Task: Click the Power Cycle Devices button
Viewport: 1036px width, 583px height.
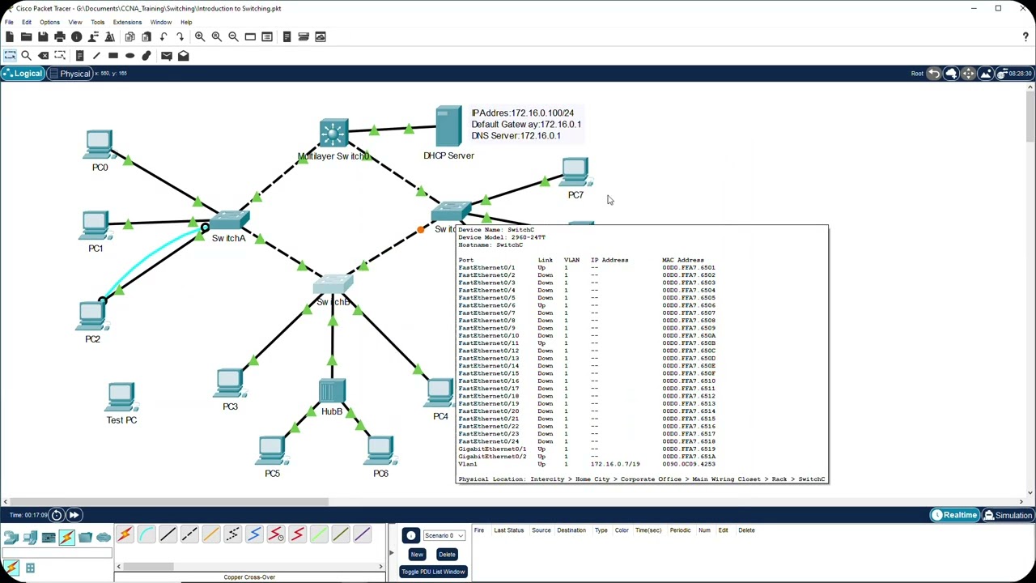Action: 57,515
